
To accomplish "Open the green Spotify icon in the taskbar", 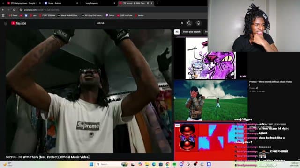I will point(174,164).
